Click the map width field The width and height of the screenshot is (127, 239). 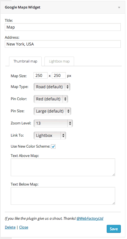point(41,76)
